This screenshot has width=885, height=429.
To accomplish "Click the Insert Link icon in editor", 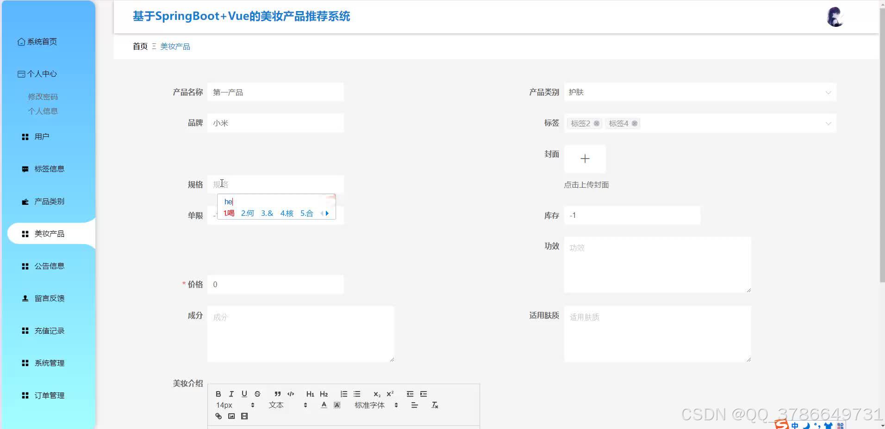I will click(x=218, y=416).
